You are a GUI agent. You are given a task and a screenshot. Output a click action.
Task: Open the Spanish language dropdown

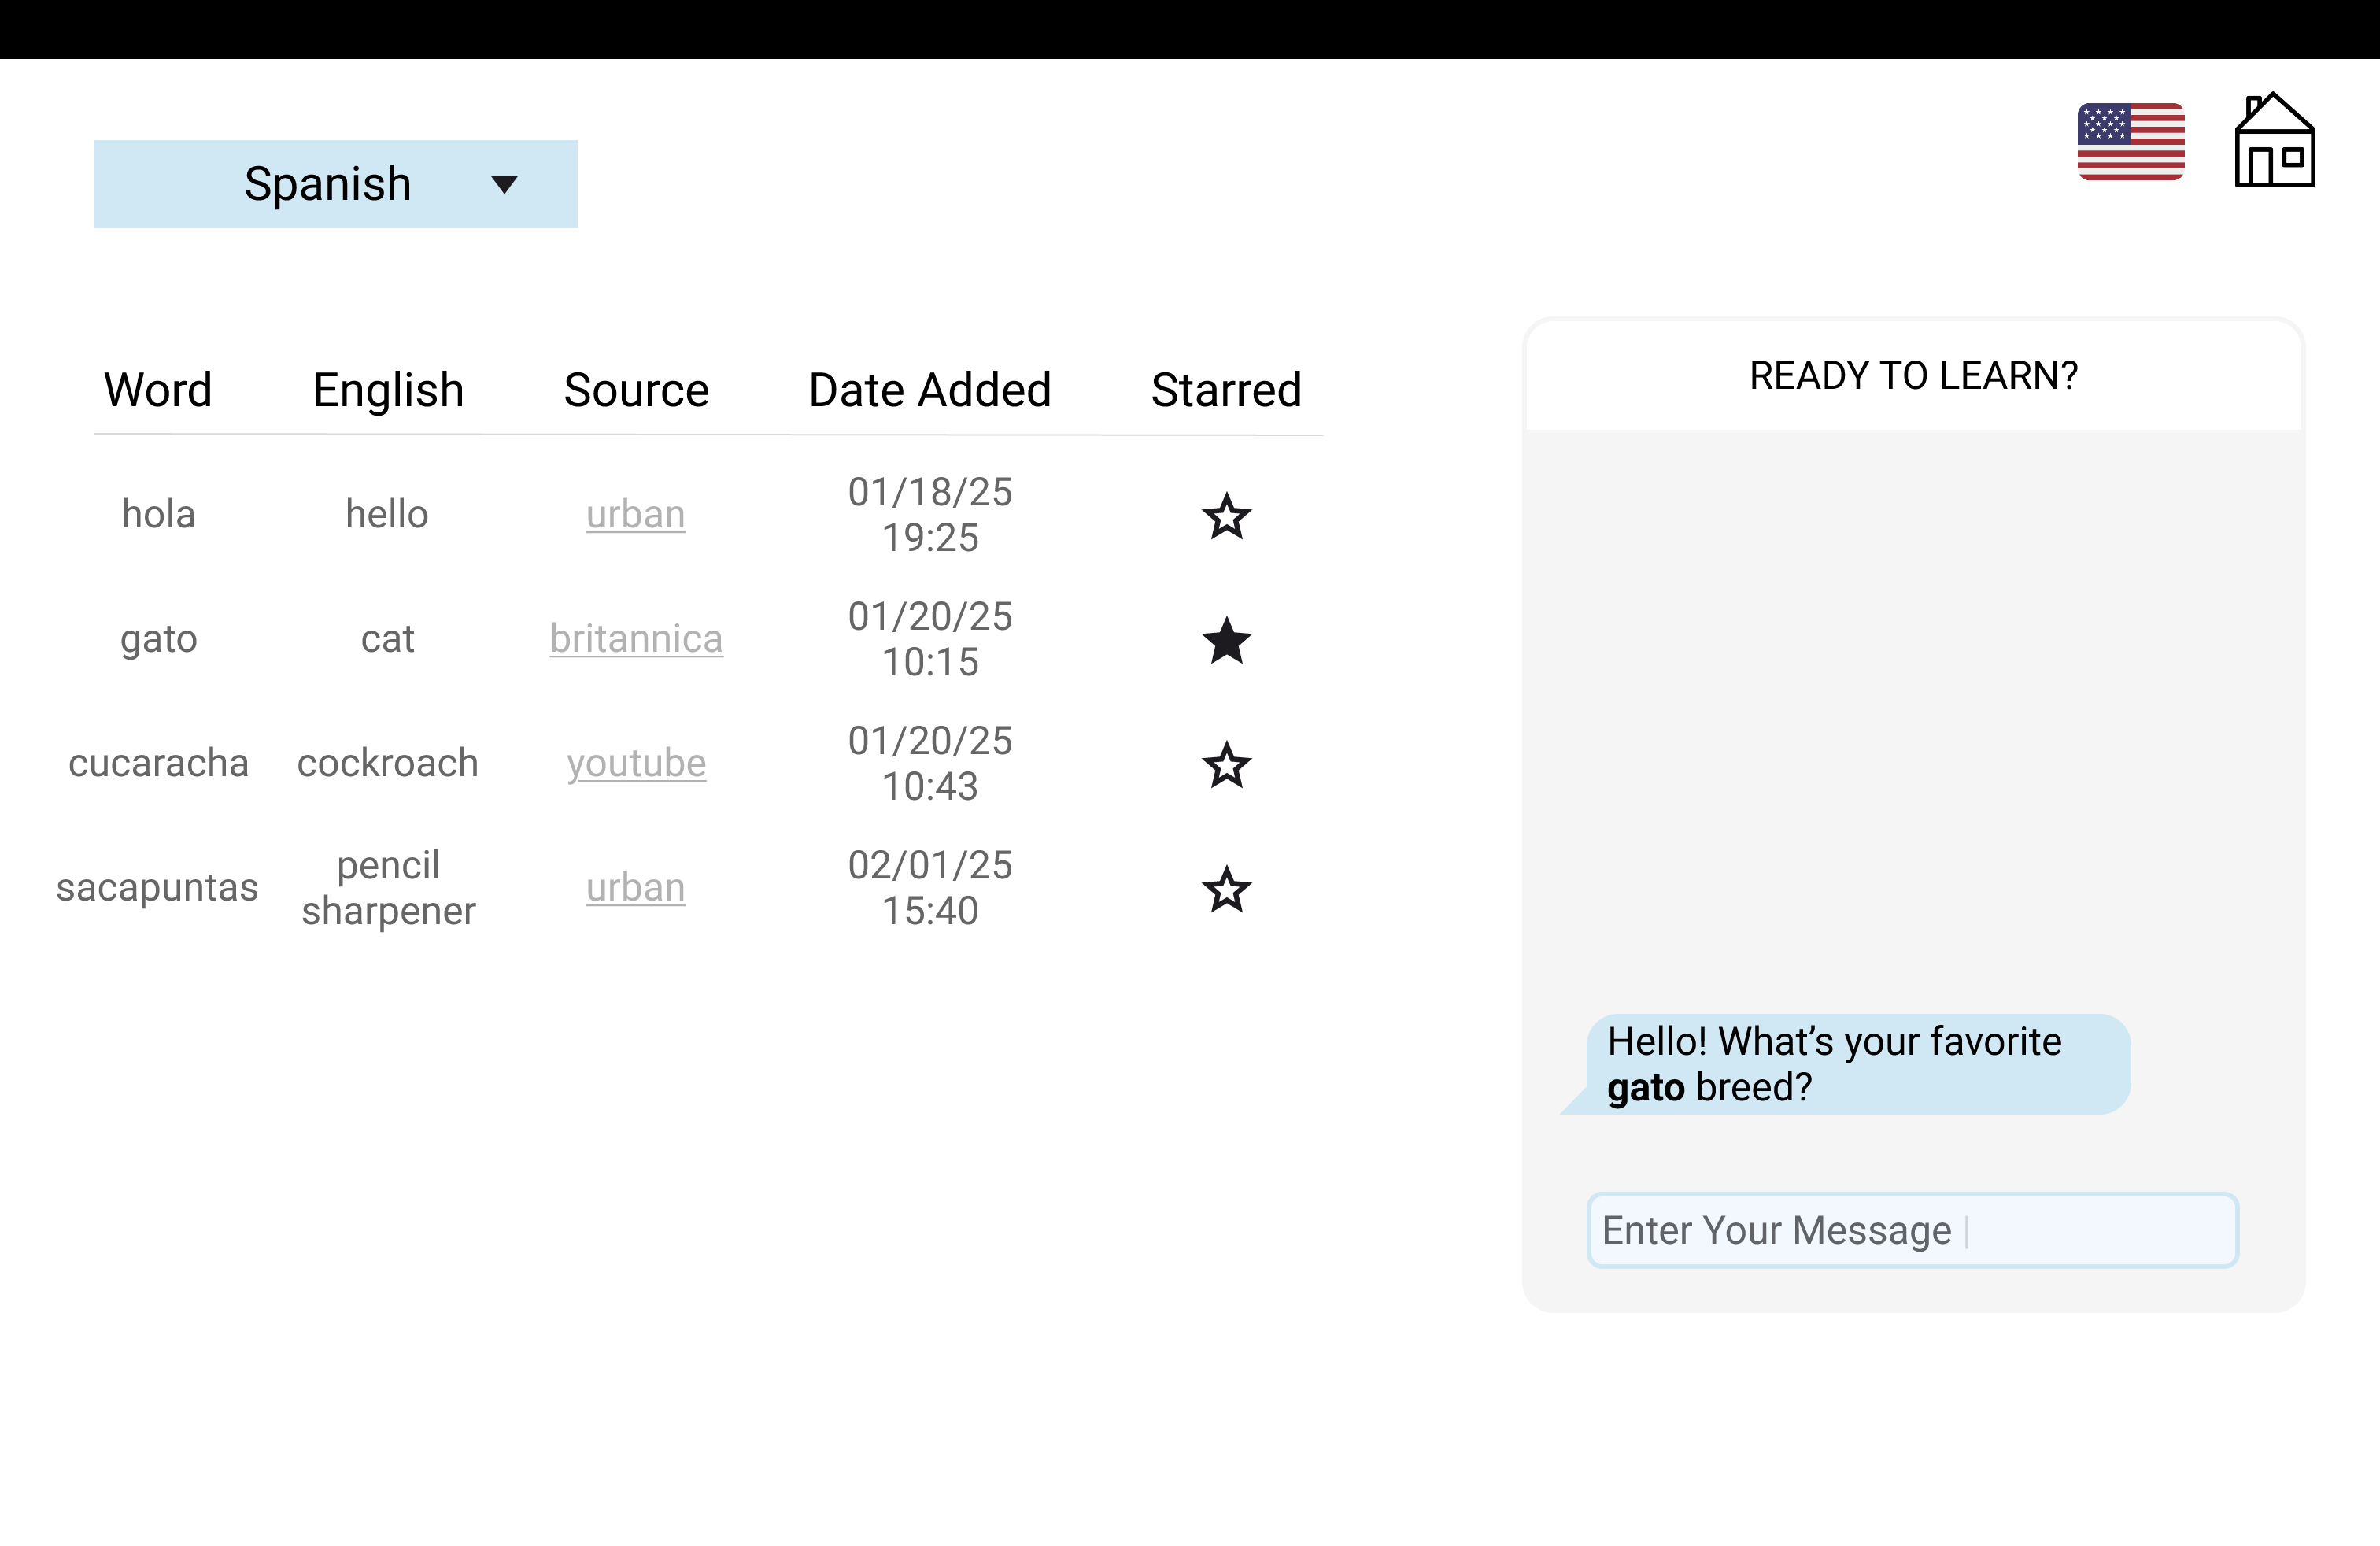click(335, 184)
